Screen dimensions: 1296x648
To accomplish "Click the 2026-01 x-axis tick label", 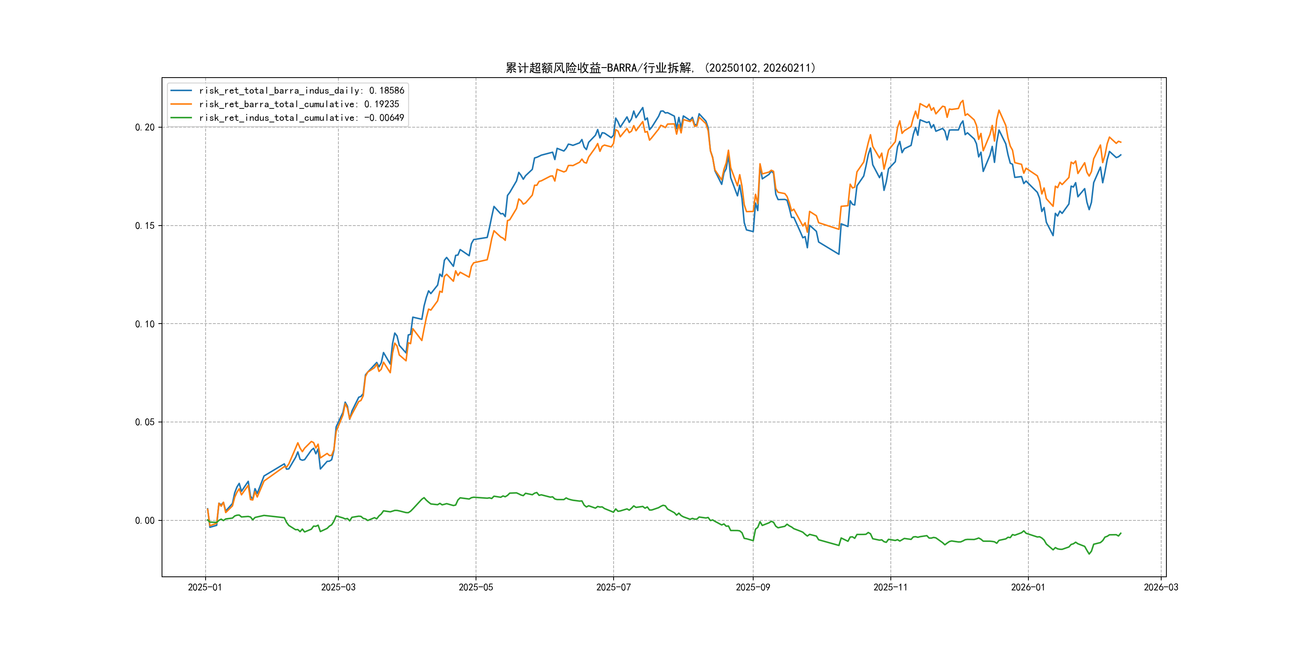I will (1028, 587).
